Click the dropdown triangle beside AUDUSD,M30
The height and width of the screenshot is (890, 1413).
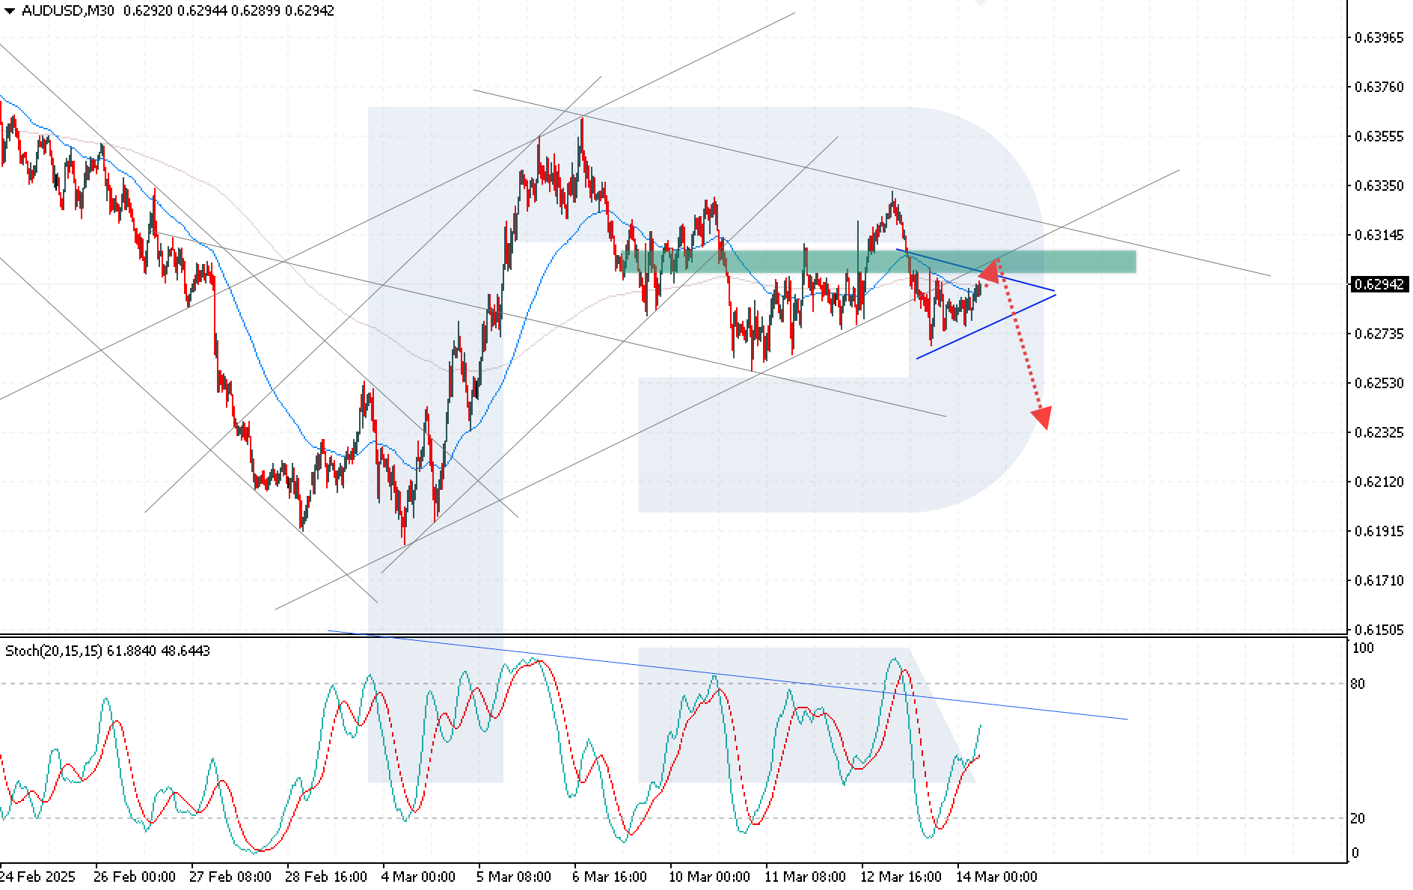click(x=9, y=11)
